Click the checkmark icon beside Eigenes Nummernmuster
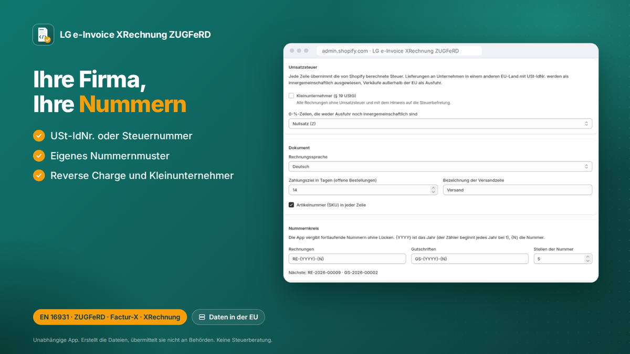The height and width of the screenshot is (354, 630). click(39, 156)
